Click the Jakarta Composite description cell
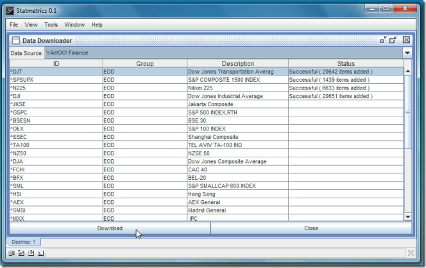Screen dimensions: 426x268 pos(238,104)
